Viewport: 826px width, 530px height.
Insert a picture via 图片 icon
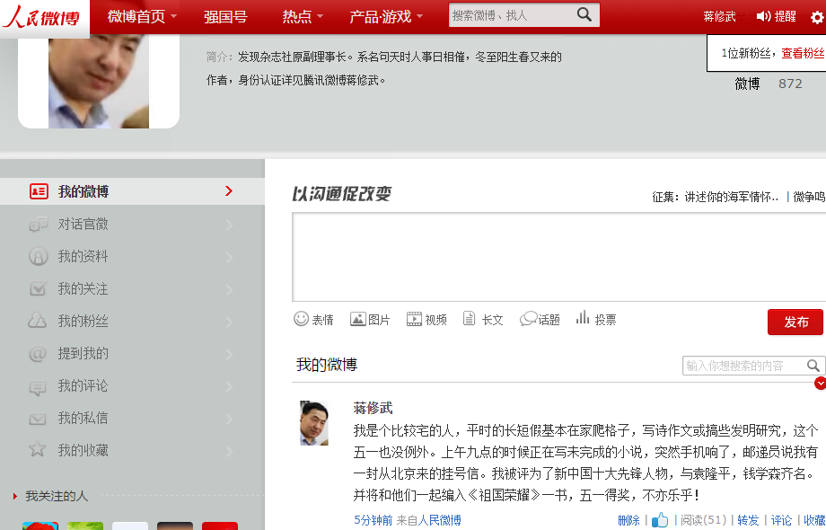pyautogui.click(x=358, y=319)
